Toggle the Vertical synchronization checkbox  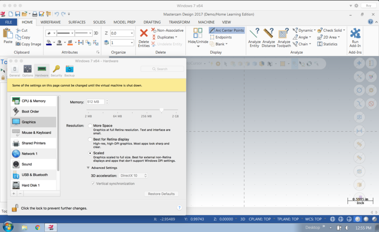click(93, 184)
